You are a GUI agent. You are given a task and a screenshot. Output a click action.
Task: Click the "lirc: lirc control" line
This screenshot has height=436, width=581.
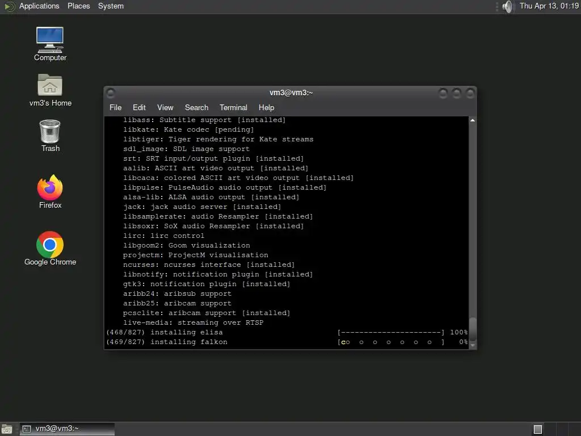click(163, 236)
